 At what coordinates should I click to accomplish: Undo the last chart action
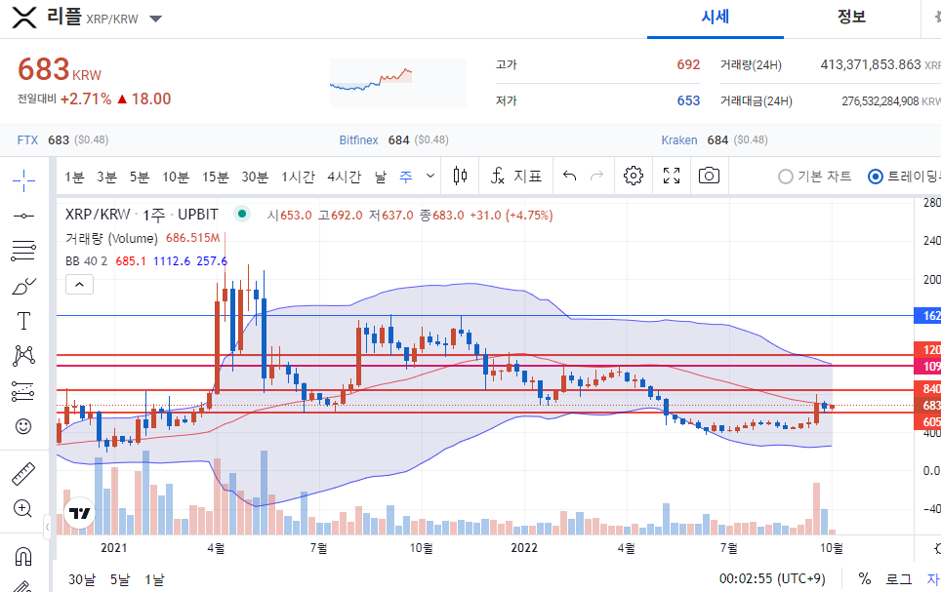(569, 176)
